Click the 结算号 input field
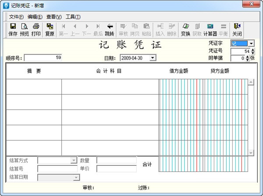 (57, 169)
